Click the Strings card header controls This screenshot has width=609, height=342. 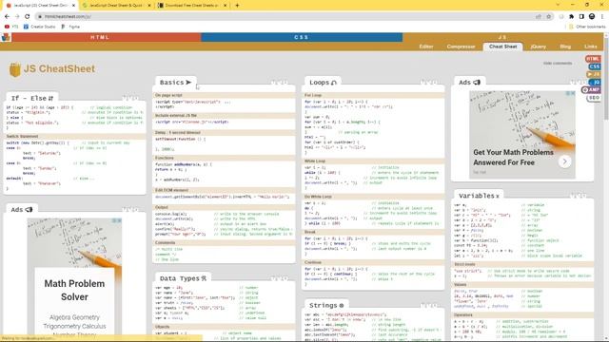[x=429, y=306]
